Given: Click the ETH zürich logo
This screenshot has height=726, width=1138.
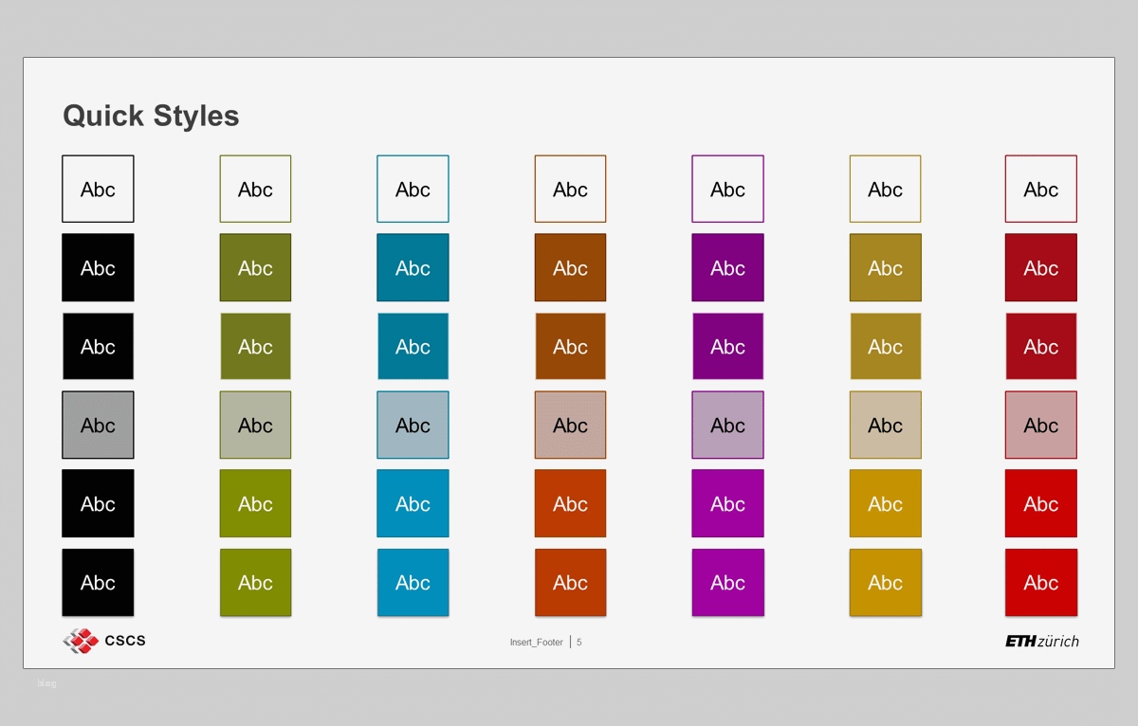Looking at the screenshot, I should (1040, 641).
